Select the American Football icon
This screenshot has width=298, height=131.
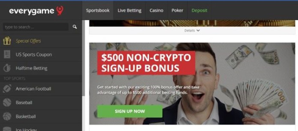click(x=7, y=89)
